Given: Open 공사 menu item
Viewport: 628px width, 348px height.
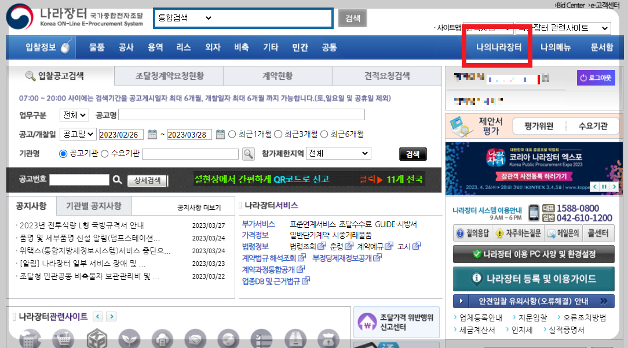Looking at the screenshot, I should click(x=126, y=47).
